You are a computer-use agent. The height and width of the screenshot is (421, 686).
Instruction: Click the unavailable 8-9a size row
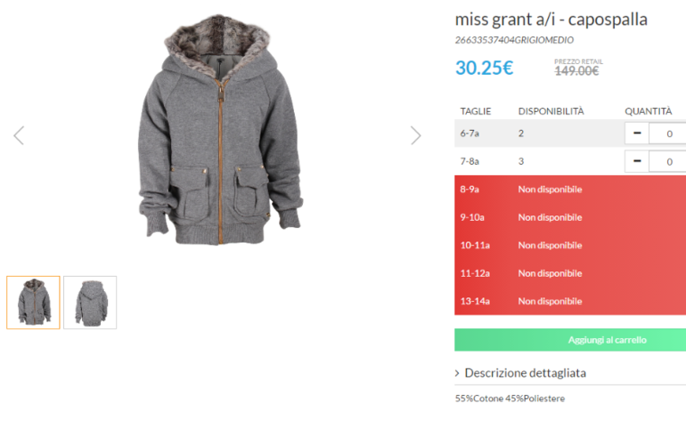click(570, 190)
